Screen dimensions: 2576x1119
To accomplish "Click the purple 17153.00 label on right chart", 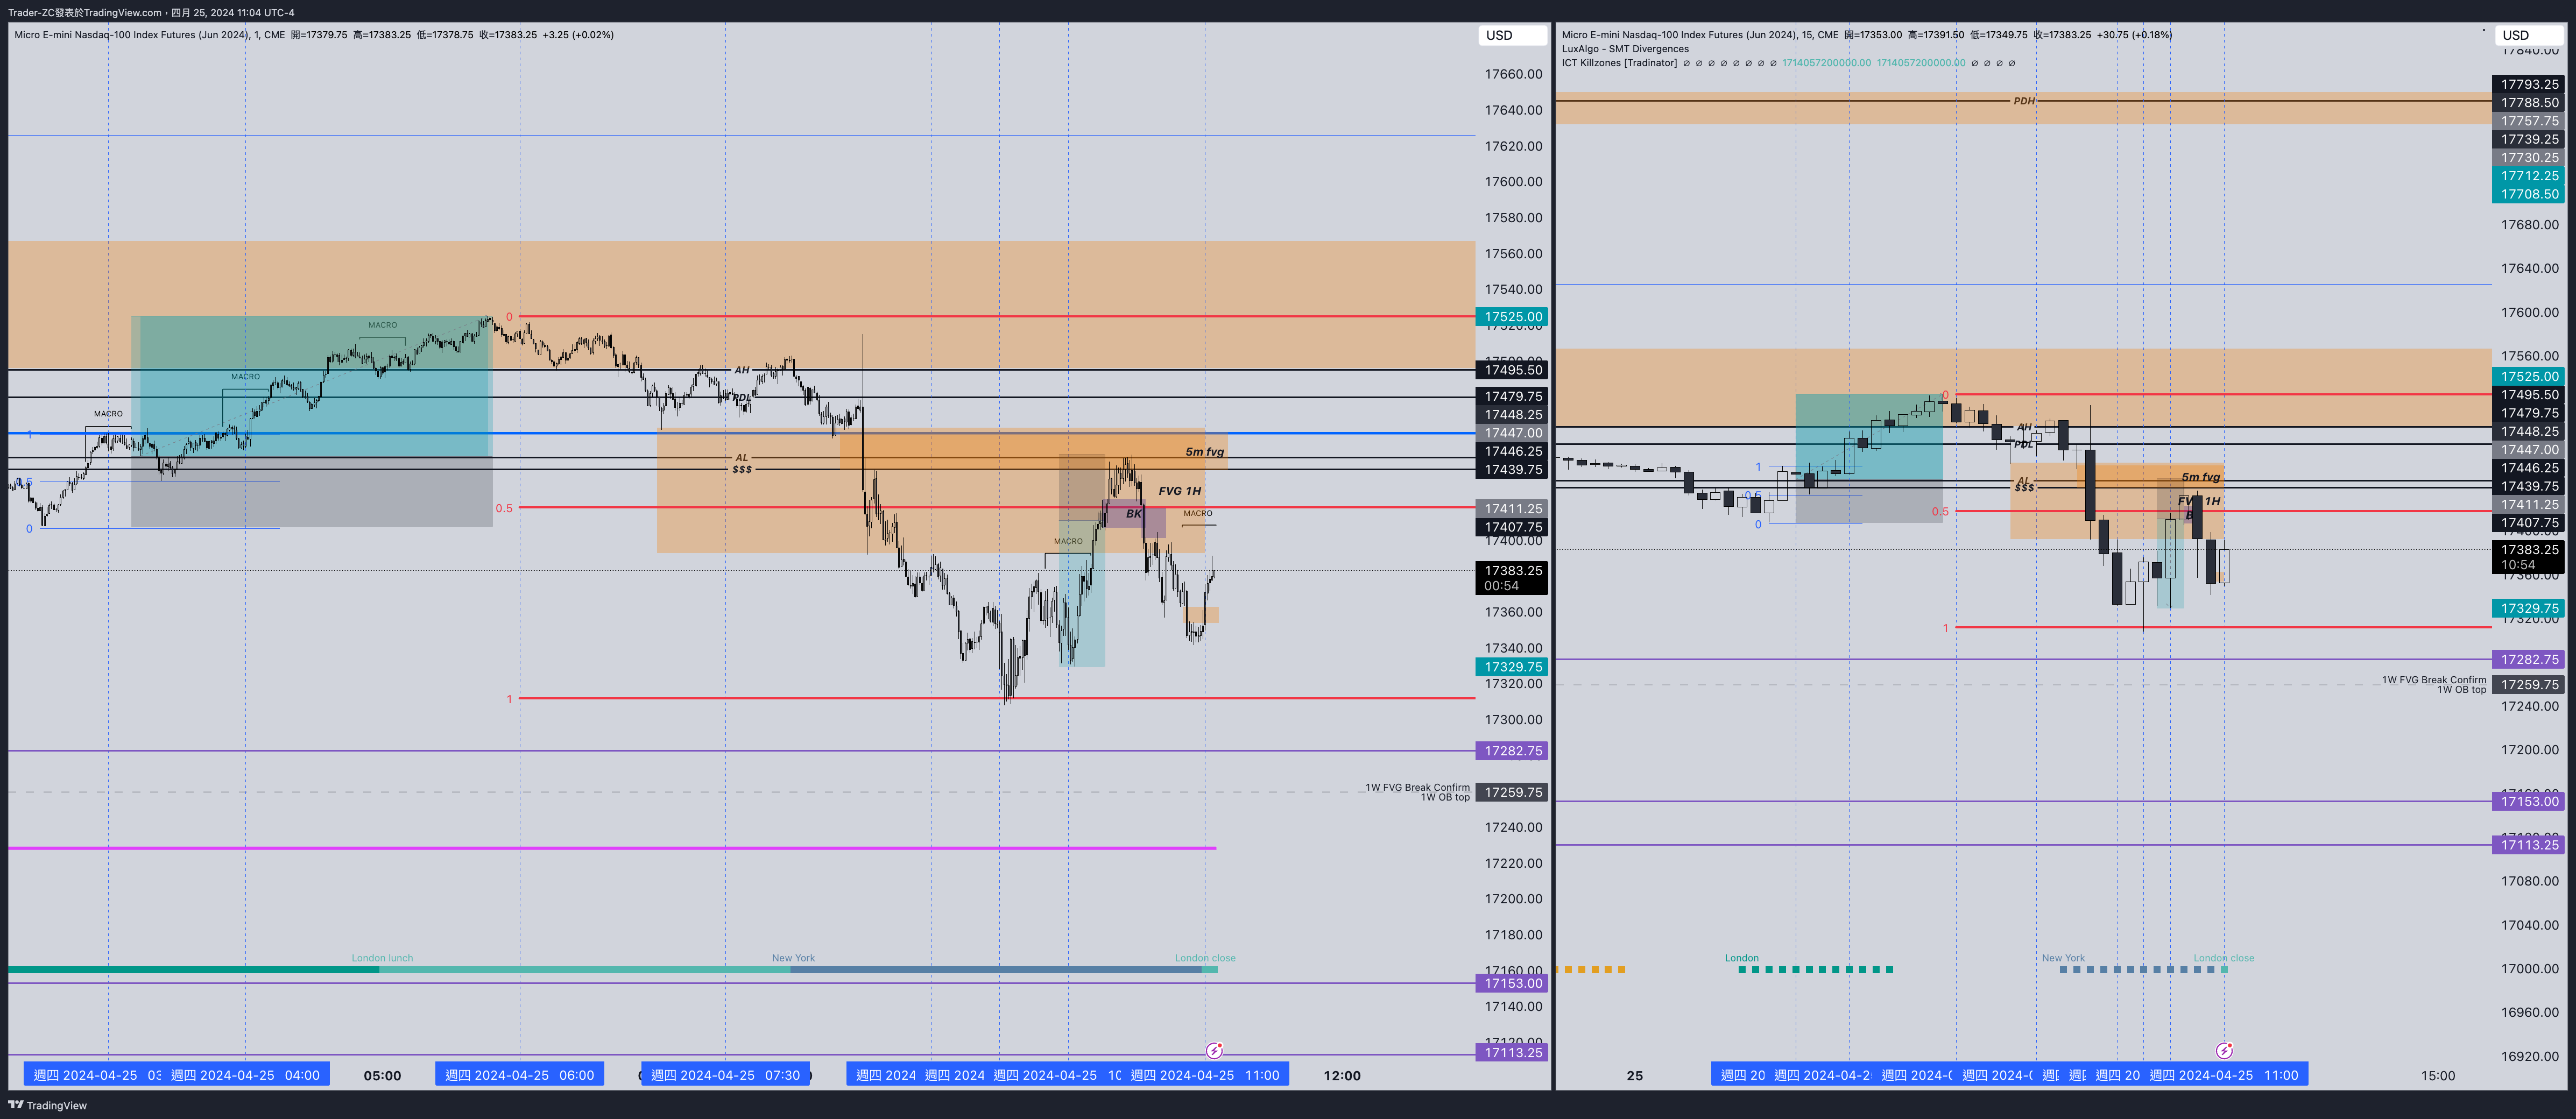I will [x=2529, y=802].
